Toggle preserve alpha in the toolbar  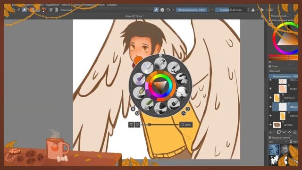tap(162, 9)
